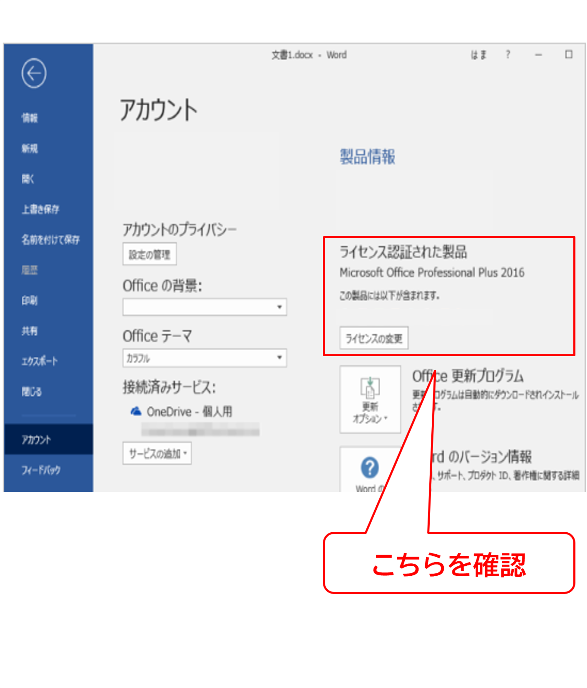Click the maximize window square icon

[x=569, y=54]
